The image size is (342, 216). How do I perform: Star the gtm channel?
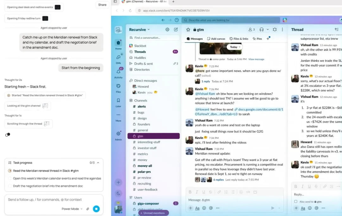point(188,30)
